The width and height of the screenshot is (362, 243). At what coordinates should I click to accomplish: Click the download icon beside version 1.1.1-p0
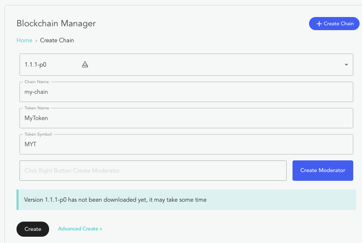(85, 64)
